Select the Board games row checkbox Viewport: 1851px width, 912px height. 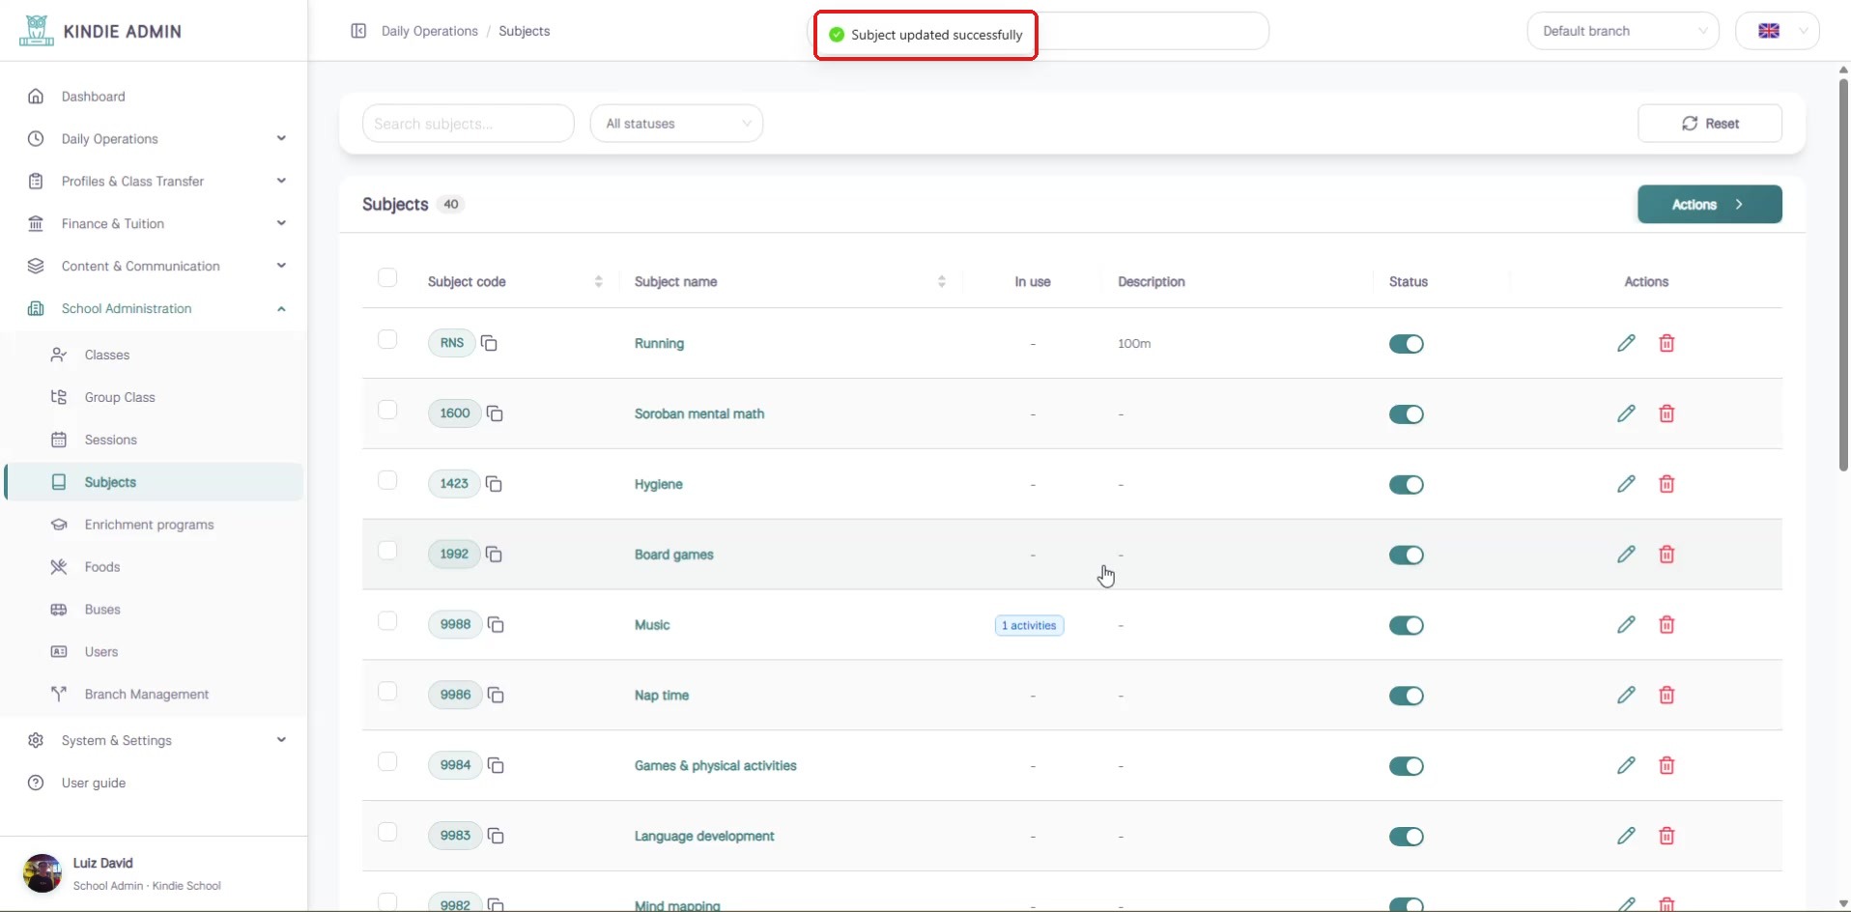[x=387, y=552]
